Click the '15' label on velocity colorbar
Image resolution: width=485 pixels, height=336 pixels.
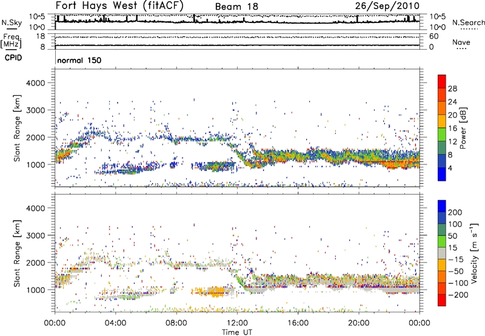coord(452,248)
